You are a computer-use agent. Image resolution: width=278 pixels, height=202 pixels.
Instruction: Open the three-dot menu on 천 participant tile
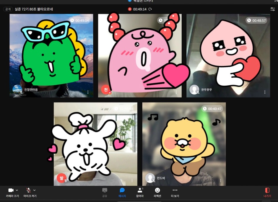(x=176, y=92)
